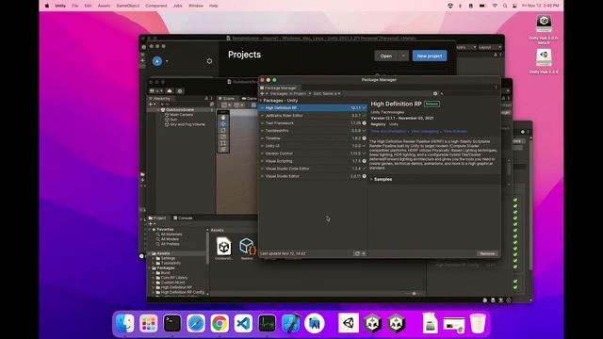Click the cloud icon in Unity editor toolbar
603x339 pixels.
point(170,91)
